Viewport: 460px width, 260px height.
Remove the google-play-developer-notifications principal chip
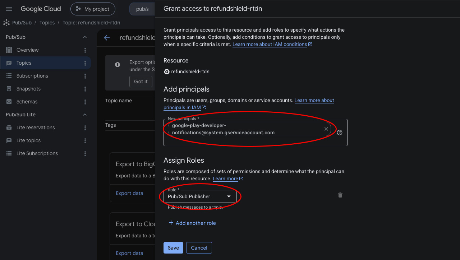[326, 129]
